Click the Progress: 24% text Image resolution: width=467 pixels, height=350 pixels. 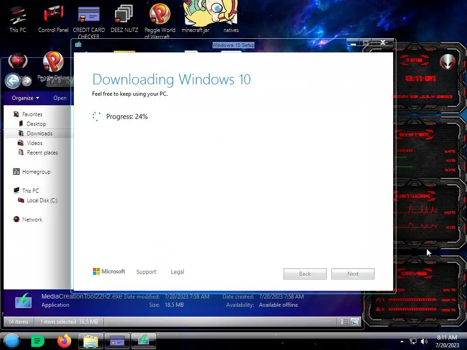coord(127,117)
